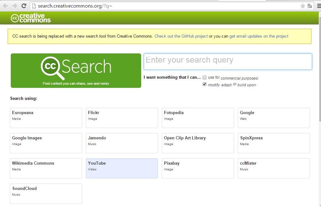Open the Chrome hamburger menu
321x207 pixels.
point(319,6)
